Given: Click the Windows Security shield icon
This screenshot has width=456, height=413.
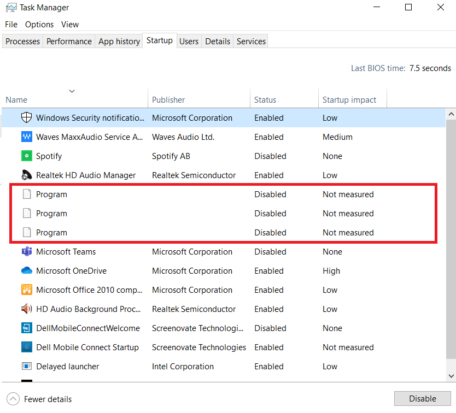Looking at the screenshot, I should (26, 117).
